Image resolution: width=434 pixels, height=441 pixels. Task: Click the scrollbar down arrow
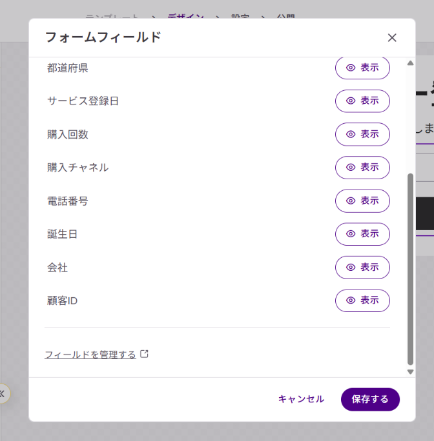coord(410,372)
